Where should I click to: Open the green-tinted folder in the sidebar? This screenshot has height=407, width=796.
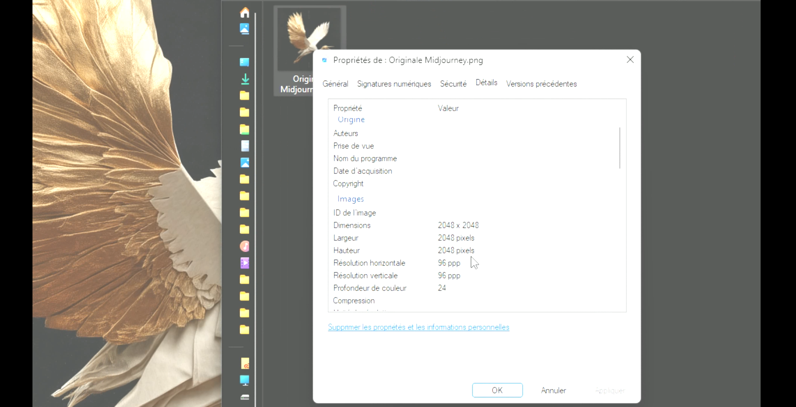click(245, 129)
